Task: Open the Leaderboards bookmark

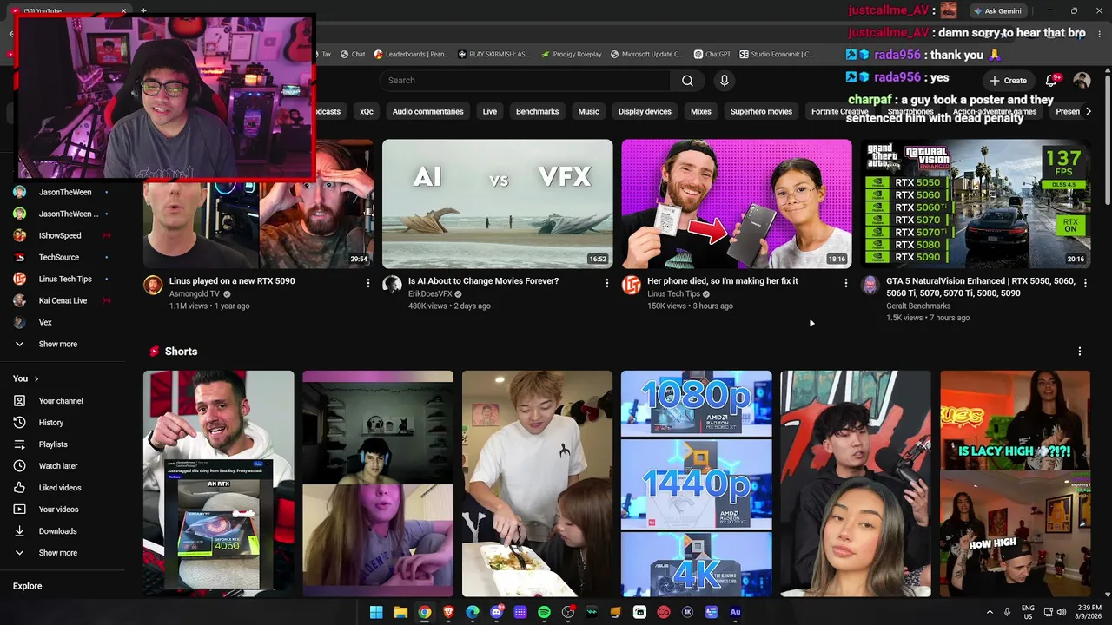Action: pyautogui.click(x=411, y=54)
